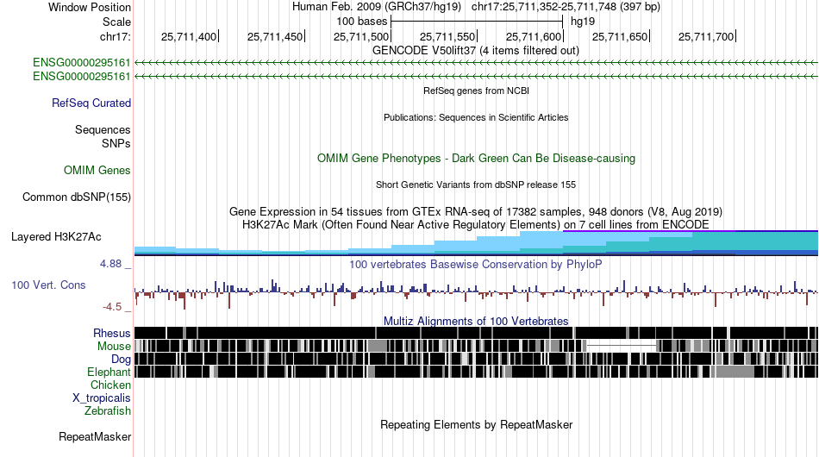Click the 100 vertebrates Basewise Conservation title

coord(476,264)
